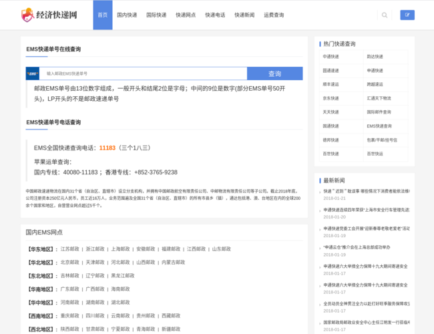Open 跨越速运 in hot queries
Image resolution: width=434 pixels, height=334 pixels.
point(375,84)
